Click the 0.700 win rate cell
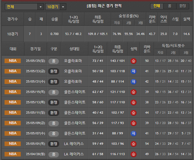The height and width of the screenshot is (160, 194). pos(55,34)
